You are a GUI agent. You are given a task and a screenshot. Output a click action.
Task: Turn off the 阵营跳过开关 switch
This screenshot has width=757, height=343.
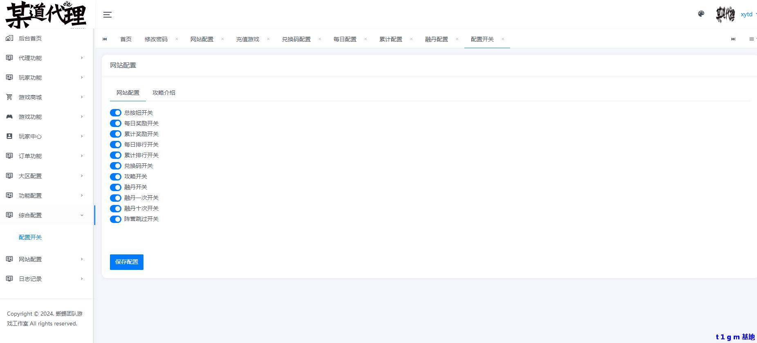coord(116,219)
